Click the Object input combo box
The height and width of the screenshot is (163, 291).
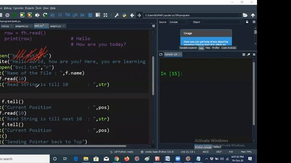pos(223,22)
